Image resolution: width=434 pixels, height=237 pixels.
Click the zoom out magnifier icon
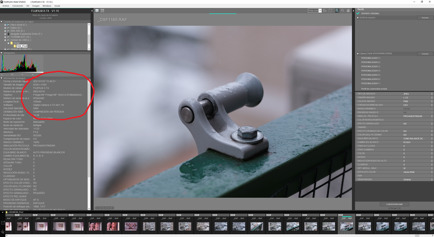coord(342,11)
